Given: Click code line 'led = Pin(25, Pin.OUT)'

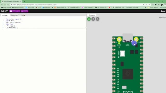Looking at the screenshot, I should coord(13,22).
